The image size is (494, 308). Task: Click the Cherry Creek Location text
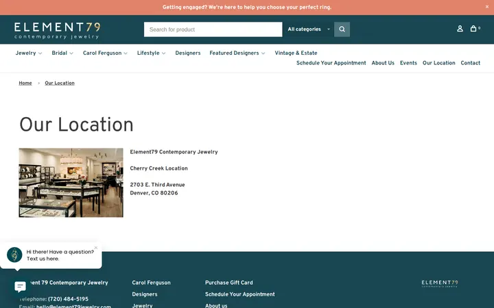pyautogui.click(x=158, y=168)
